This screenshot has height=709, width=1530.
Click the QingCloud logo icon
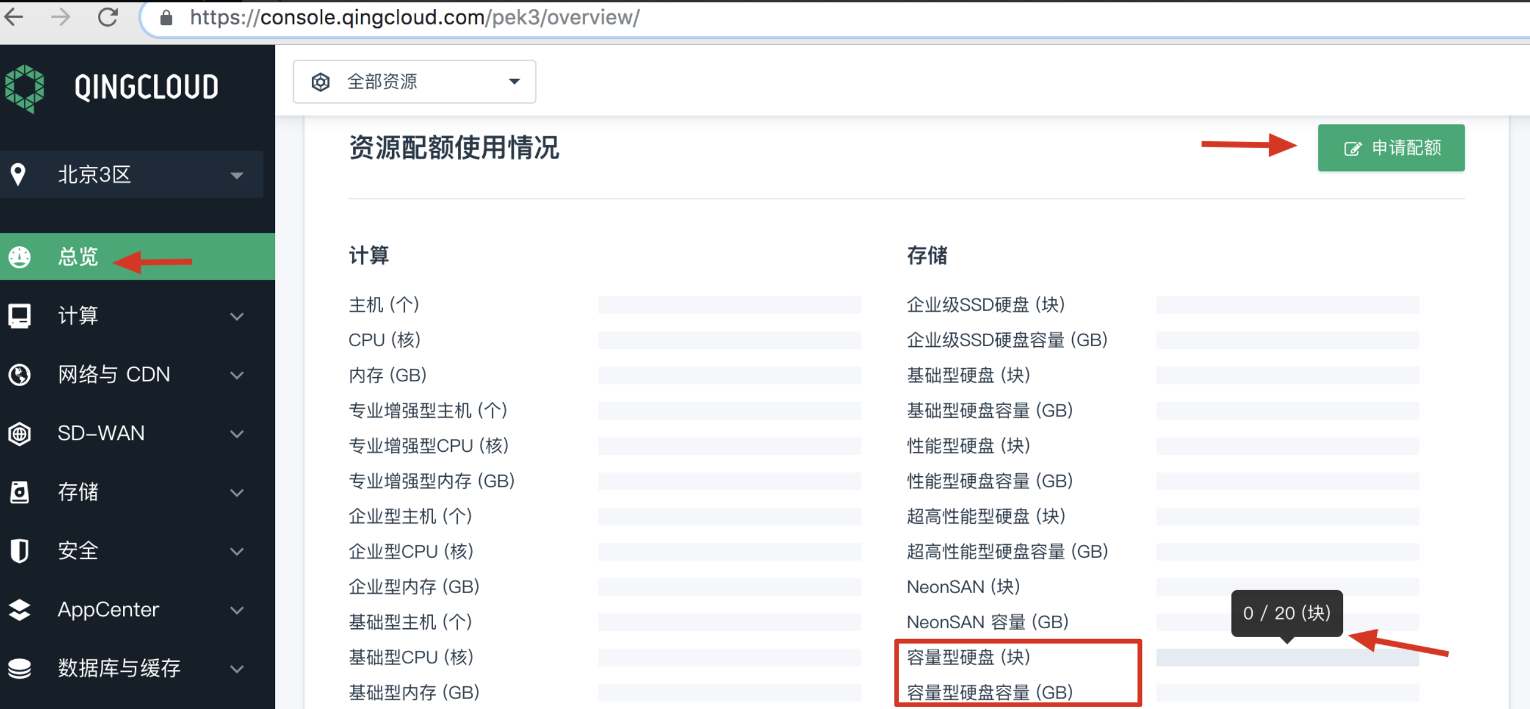(24, 88)
